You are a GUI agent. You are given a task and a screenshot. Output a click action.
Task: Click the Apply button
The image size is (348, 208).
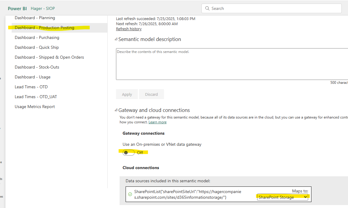click(x=127, y=94)
